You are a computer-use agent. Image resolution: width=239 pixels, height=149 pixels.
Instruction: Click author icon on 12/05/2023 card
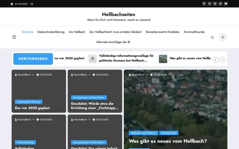coord(72,75)
